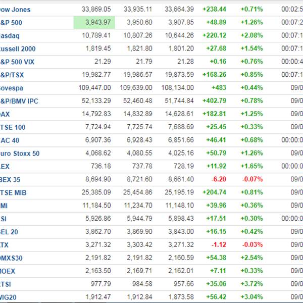Image resolution: width=303 pixels, height=303 pixels.
Task: Select AEX percent change +1.65%
Action: tap(251, 166)
